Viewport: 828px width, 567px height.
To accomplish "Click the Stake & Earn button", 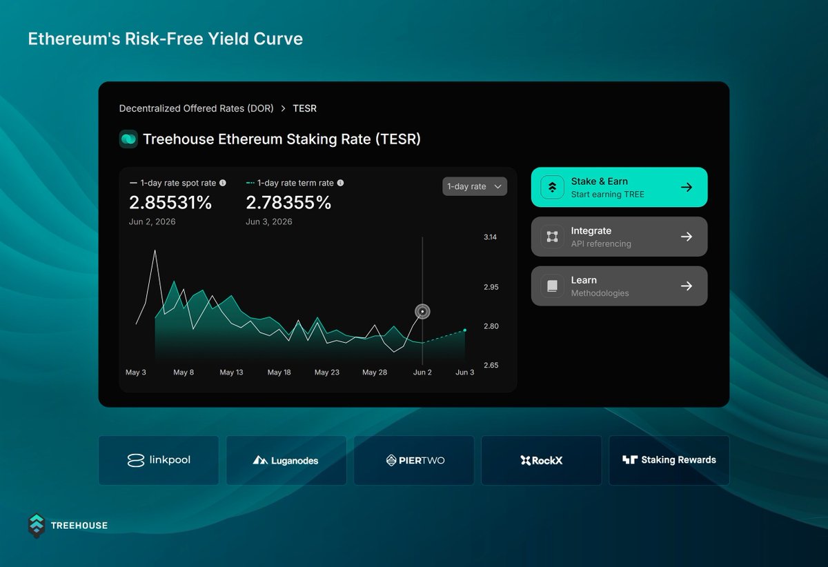I will 619,187.
